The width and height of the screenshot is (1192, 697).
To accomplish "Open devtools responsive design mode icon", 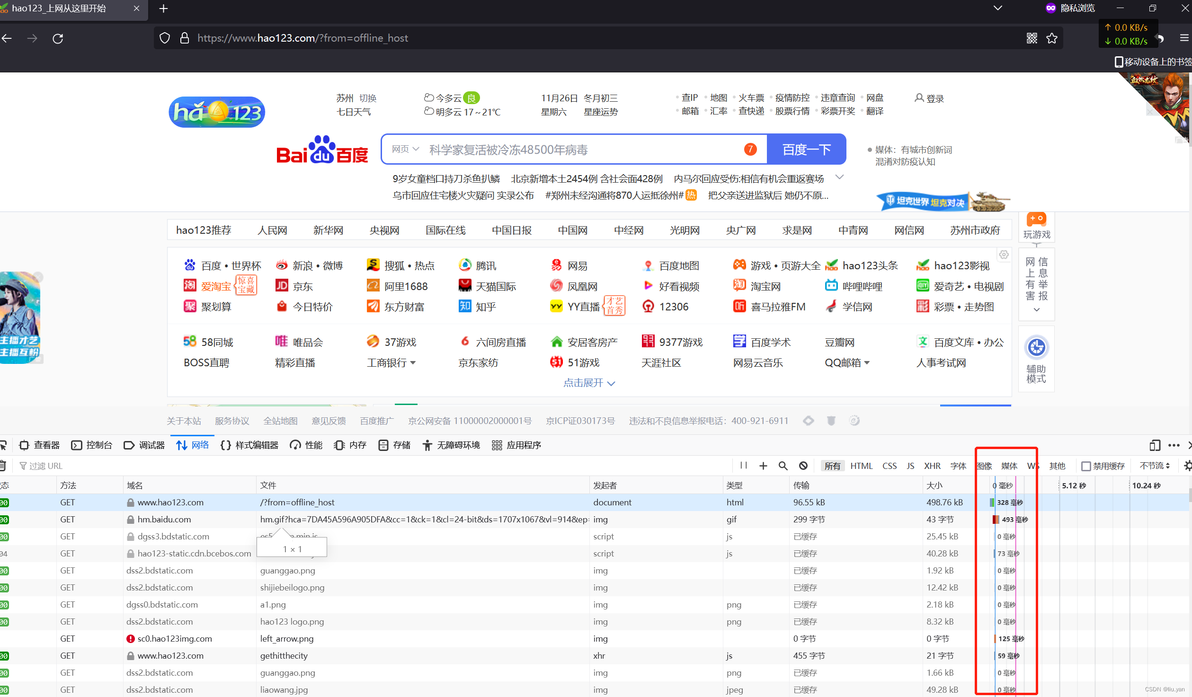I will click(1155, 445).
